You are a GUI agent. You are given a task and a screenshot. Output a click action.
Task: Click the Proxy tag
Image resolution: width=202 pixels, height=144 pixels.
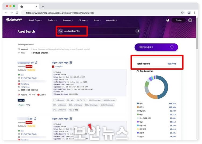point(21,105)
